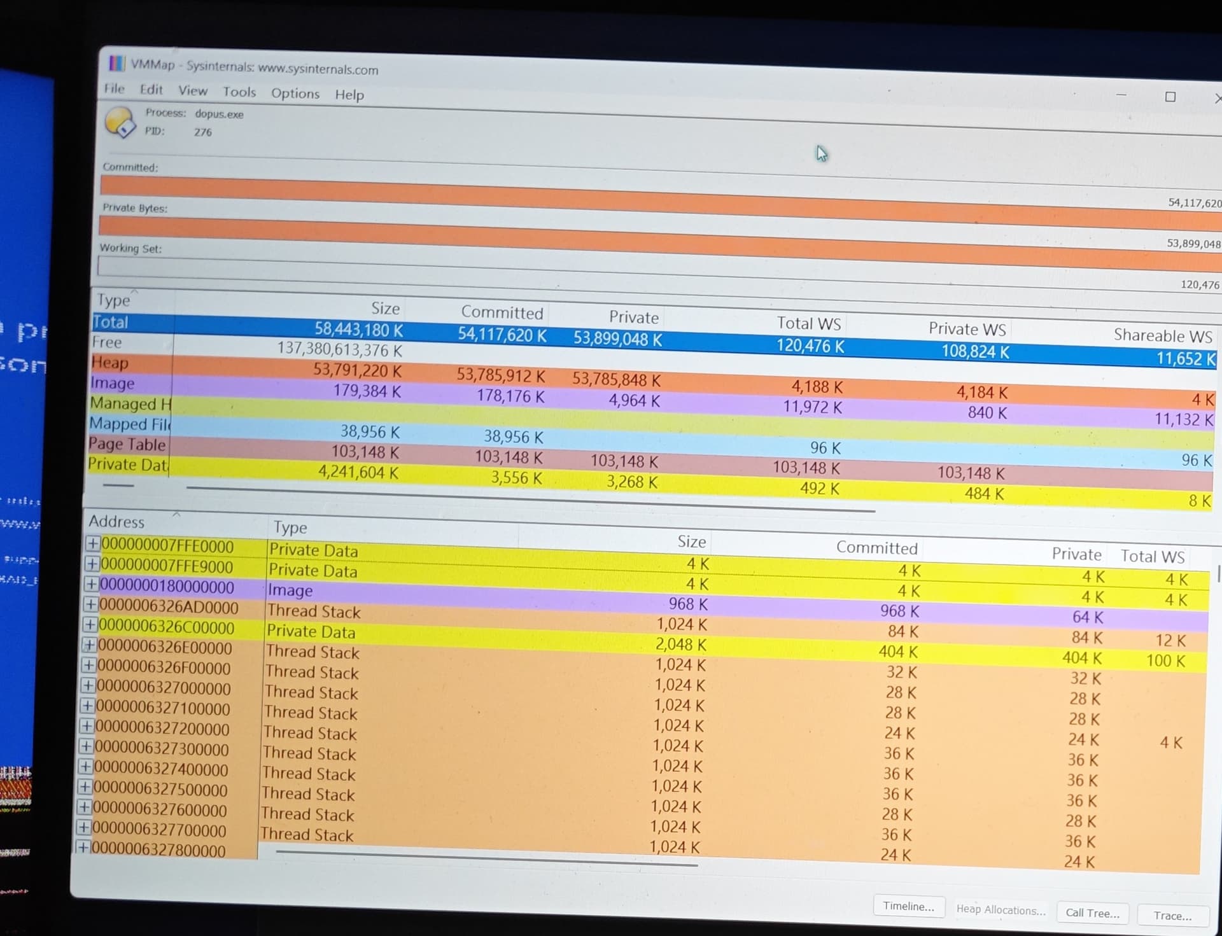The height and width of the screenshot is (936, 1222).
Task: Open the Tools menu
Action: 239,92
